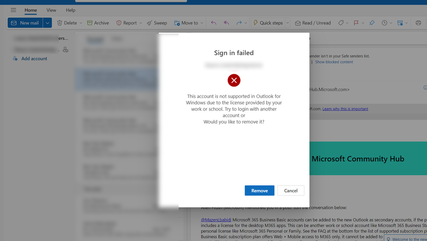Click the Report shield icon
This screenshot has height=241, width=427.
pyautogui.click(x=119, y=23)
